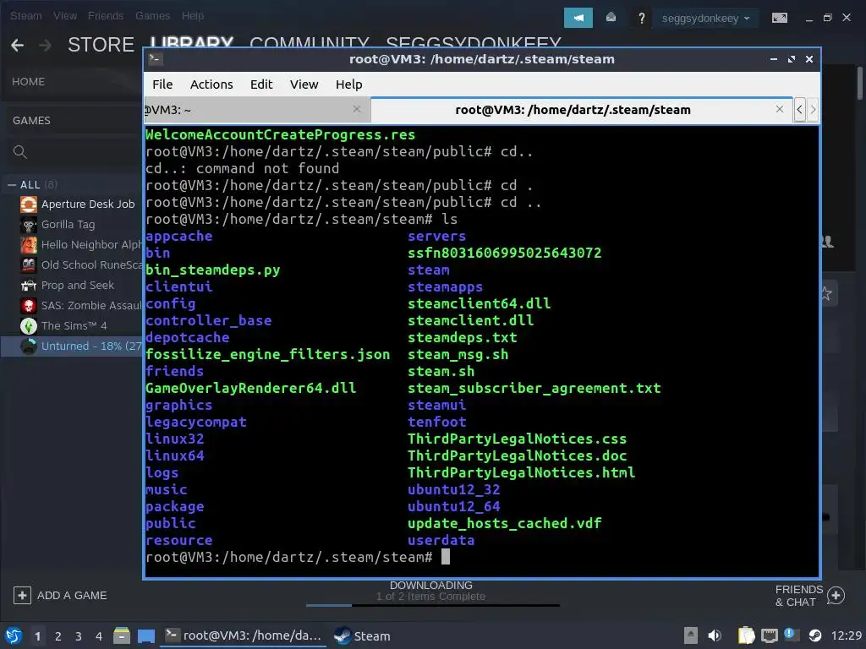Close the '@VM3: ~' terminal tab
The height and width of the screenshot is (649, 866).
coord(357,109)
